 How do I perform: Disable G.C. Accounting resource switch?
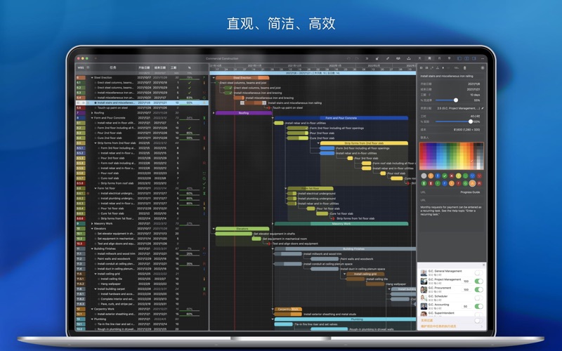click(x=478, y=306)
